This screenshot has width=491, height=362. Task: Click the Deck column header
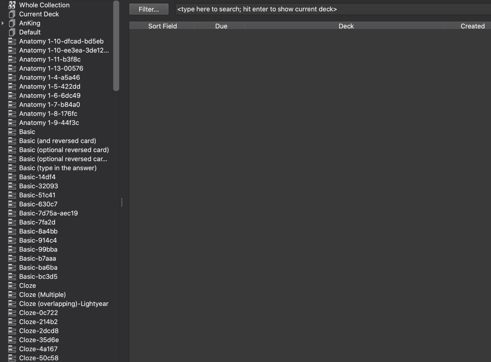click(x=346, y=26)
